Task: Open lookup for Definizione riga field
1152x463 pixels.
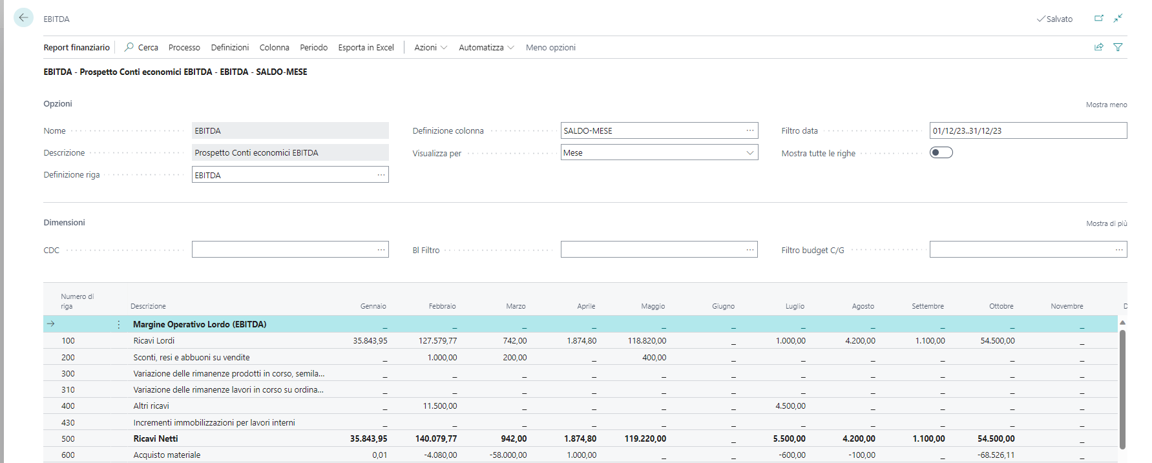Action: pyautogui.click(x=381, y=175)
